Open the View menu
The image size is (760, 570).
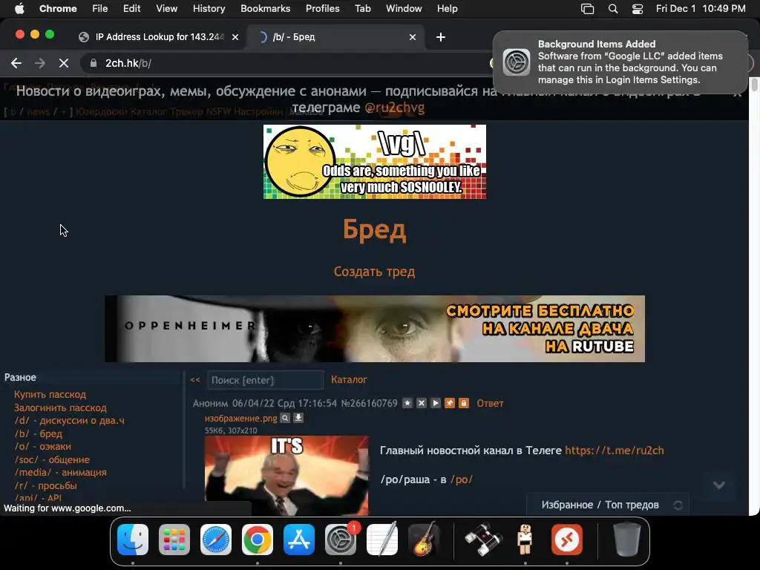point(167,9)
